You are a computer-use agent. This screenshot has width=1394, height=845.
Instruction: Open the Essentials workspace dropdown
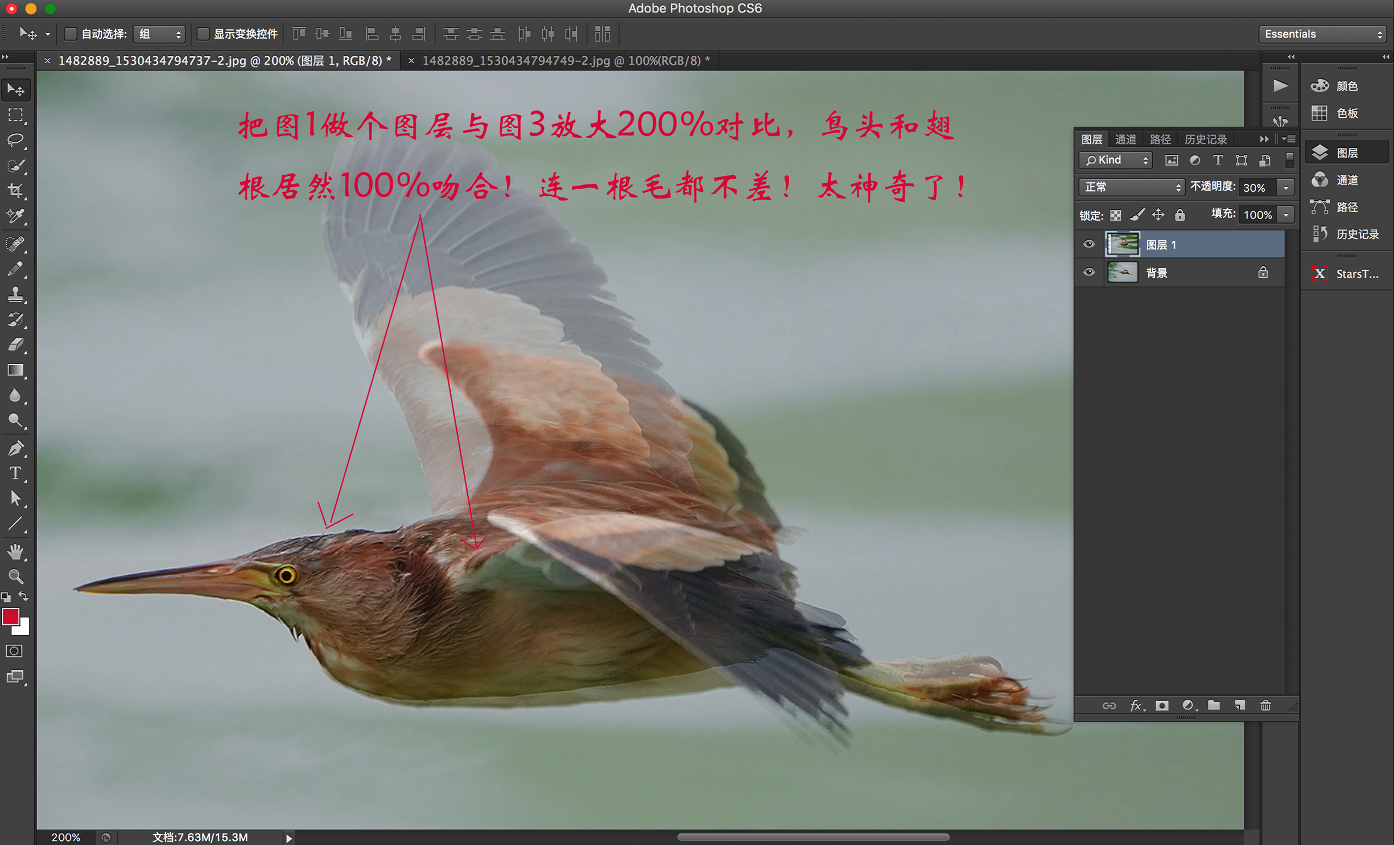point(1322,34)
